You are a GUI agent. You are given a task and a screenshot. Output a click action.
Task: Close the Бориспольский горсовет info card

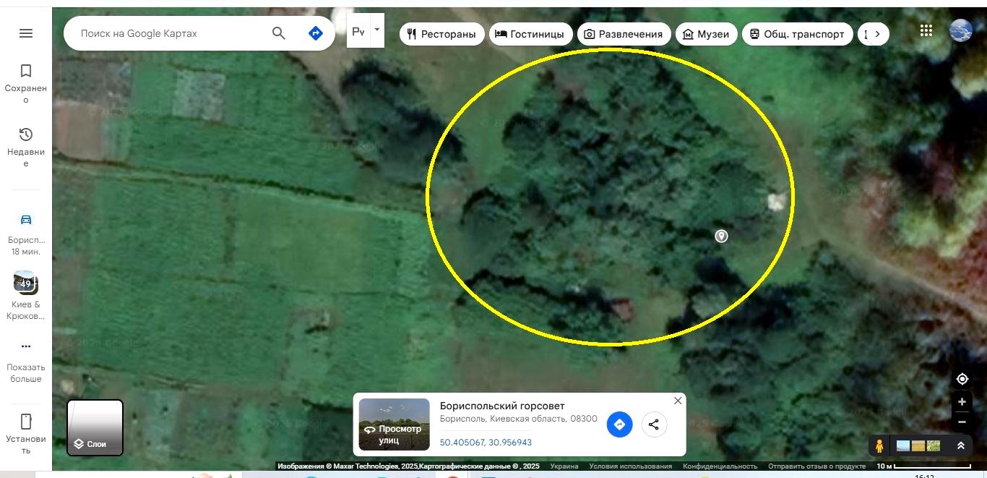pyautogui.click(x=678, y=401)
